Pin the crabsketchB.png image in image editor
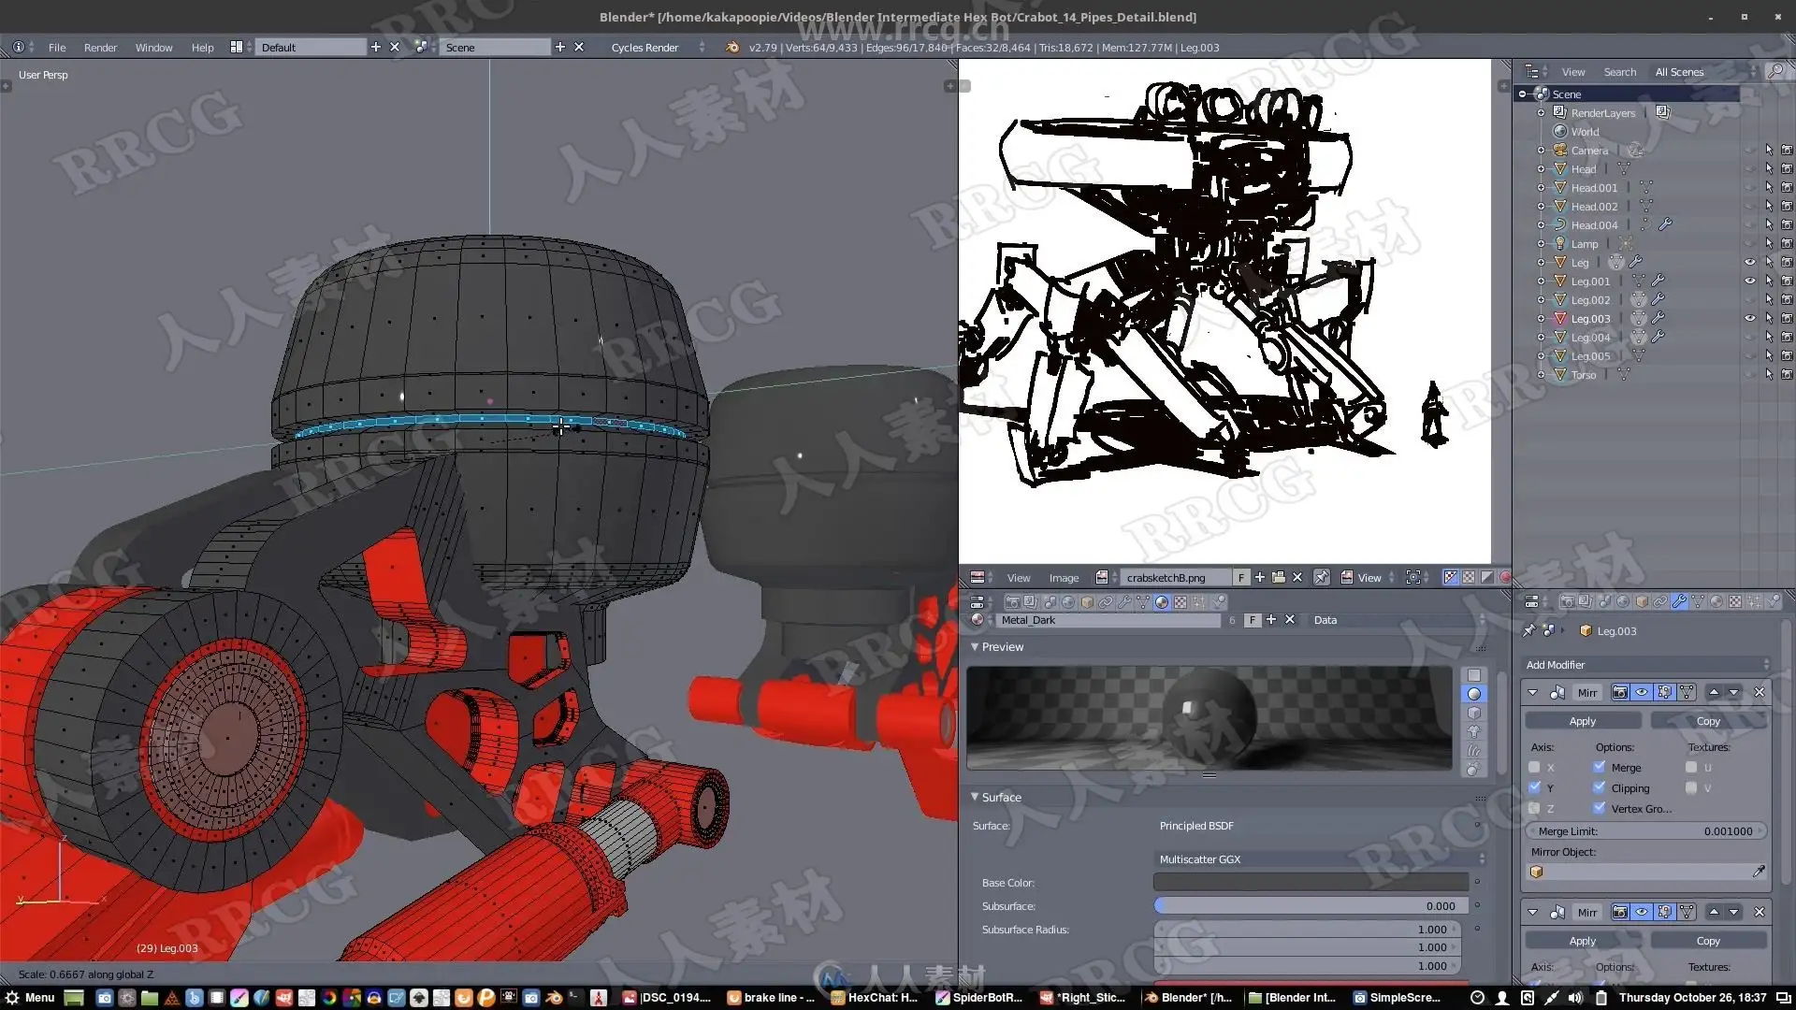1796x1010 pixels. tap(1321, 578)
